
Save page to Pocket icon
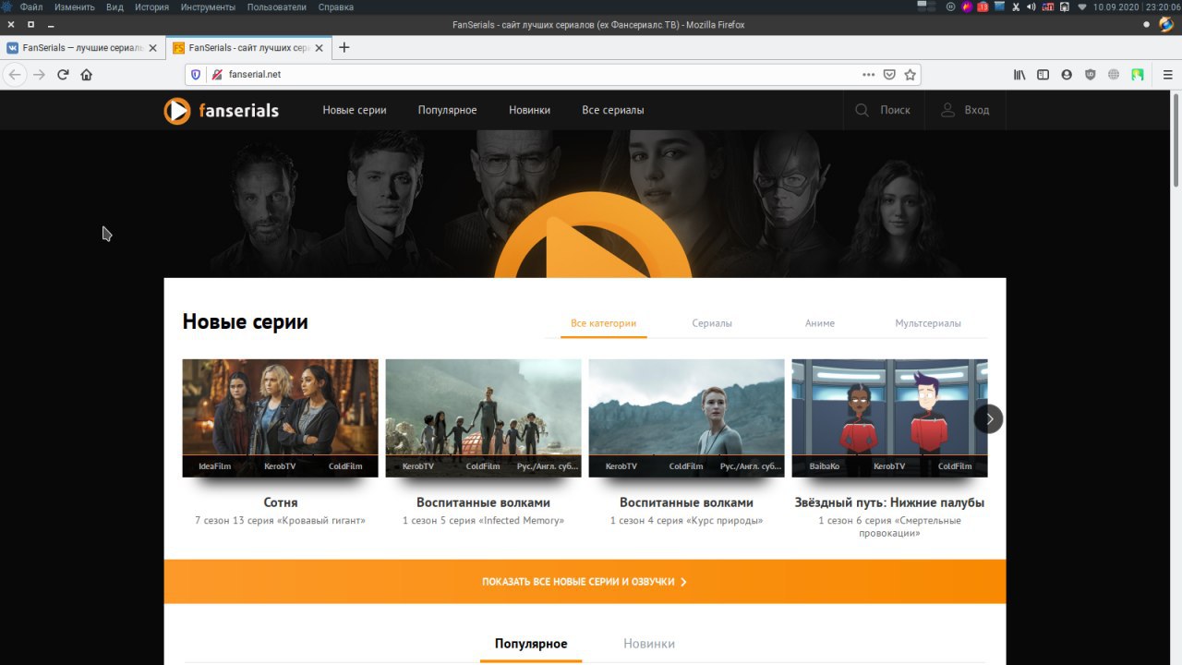click(x=889, y=75)
